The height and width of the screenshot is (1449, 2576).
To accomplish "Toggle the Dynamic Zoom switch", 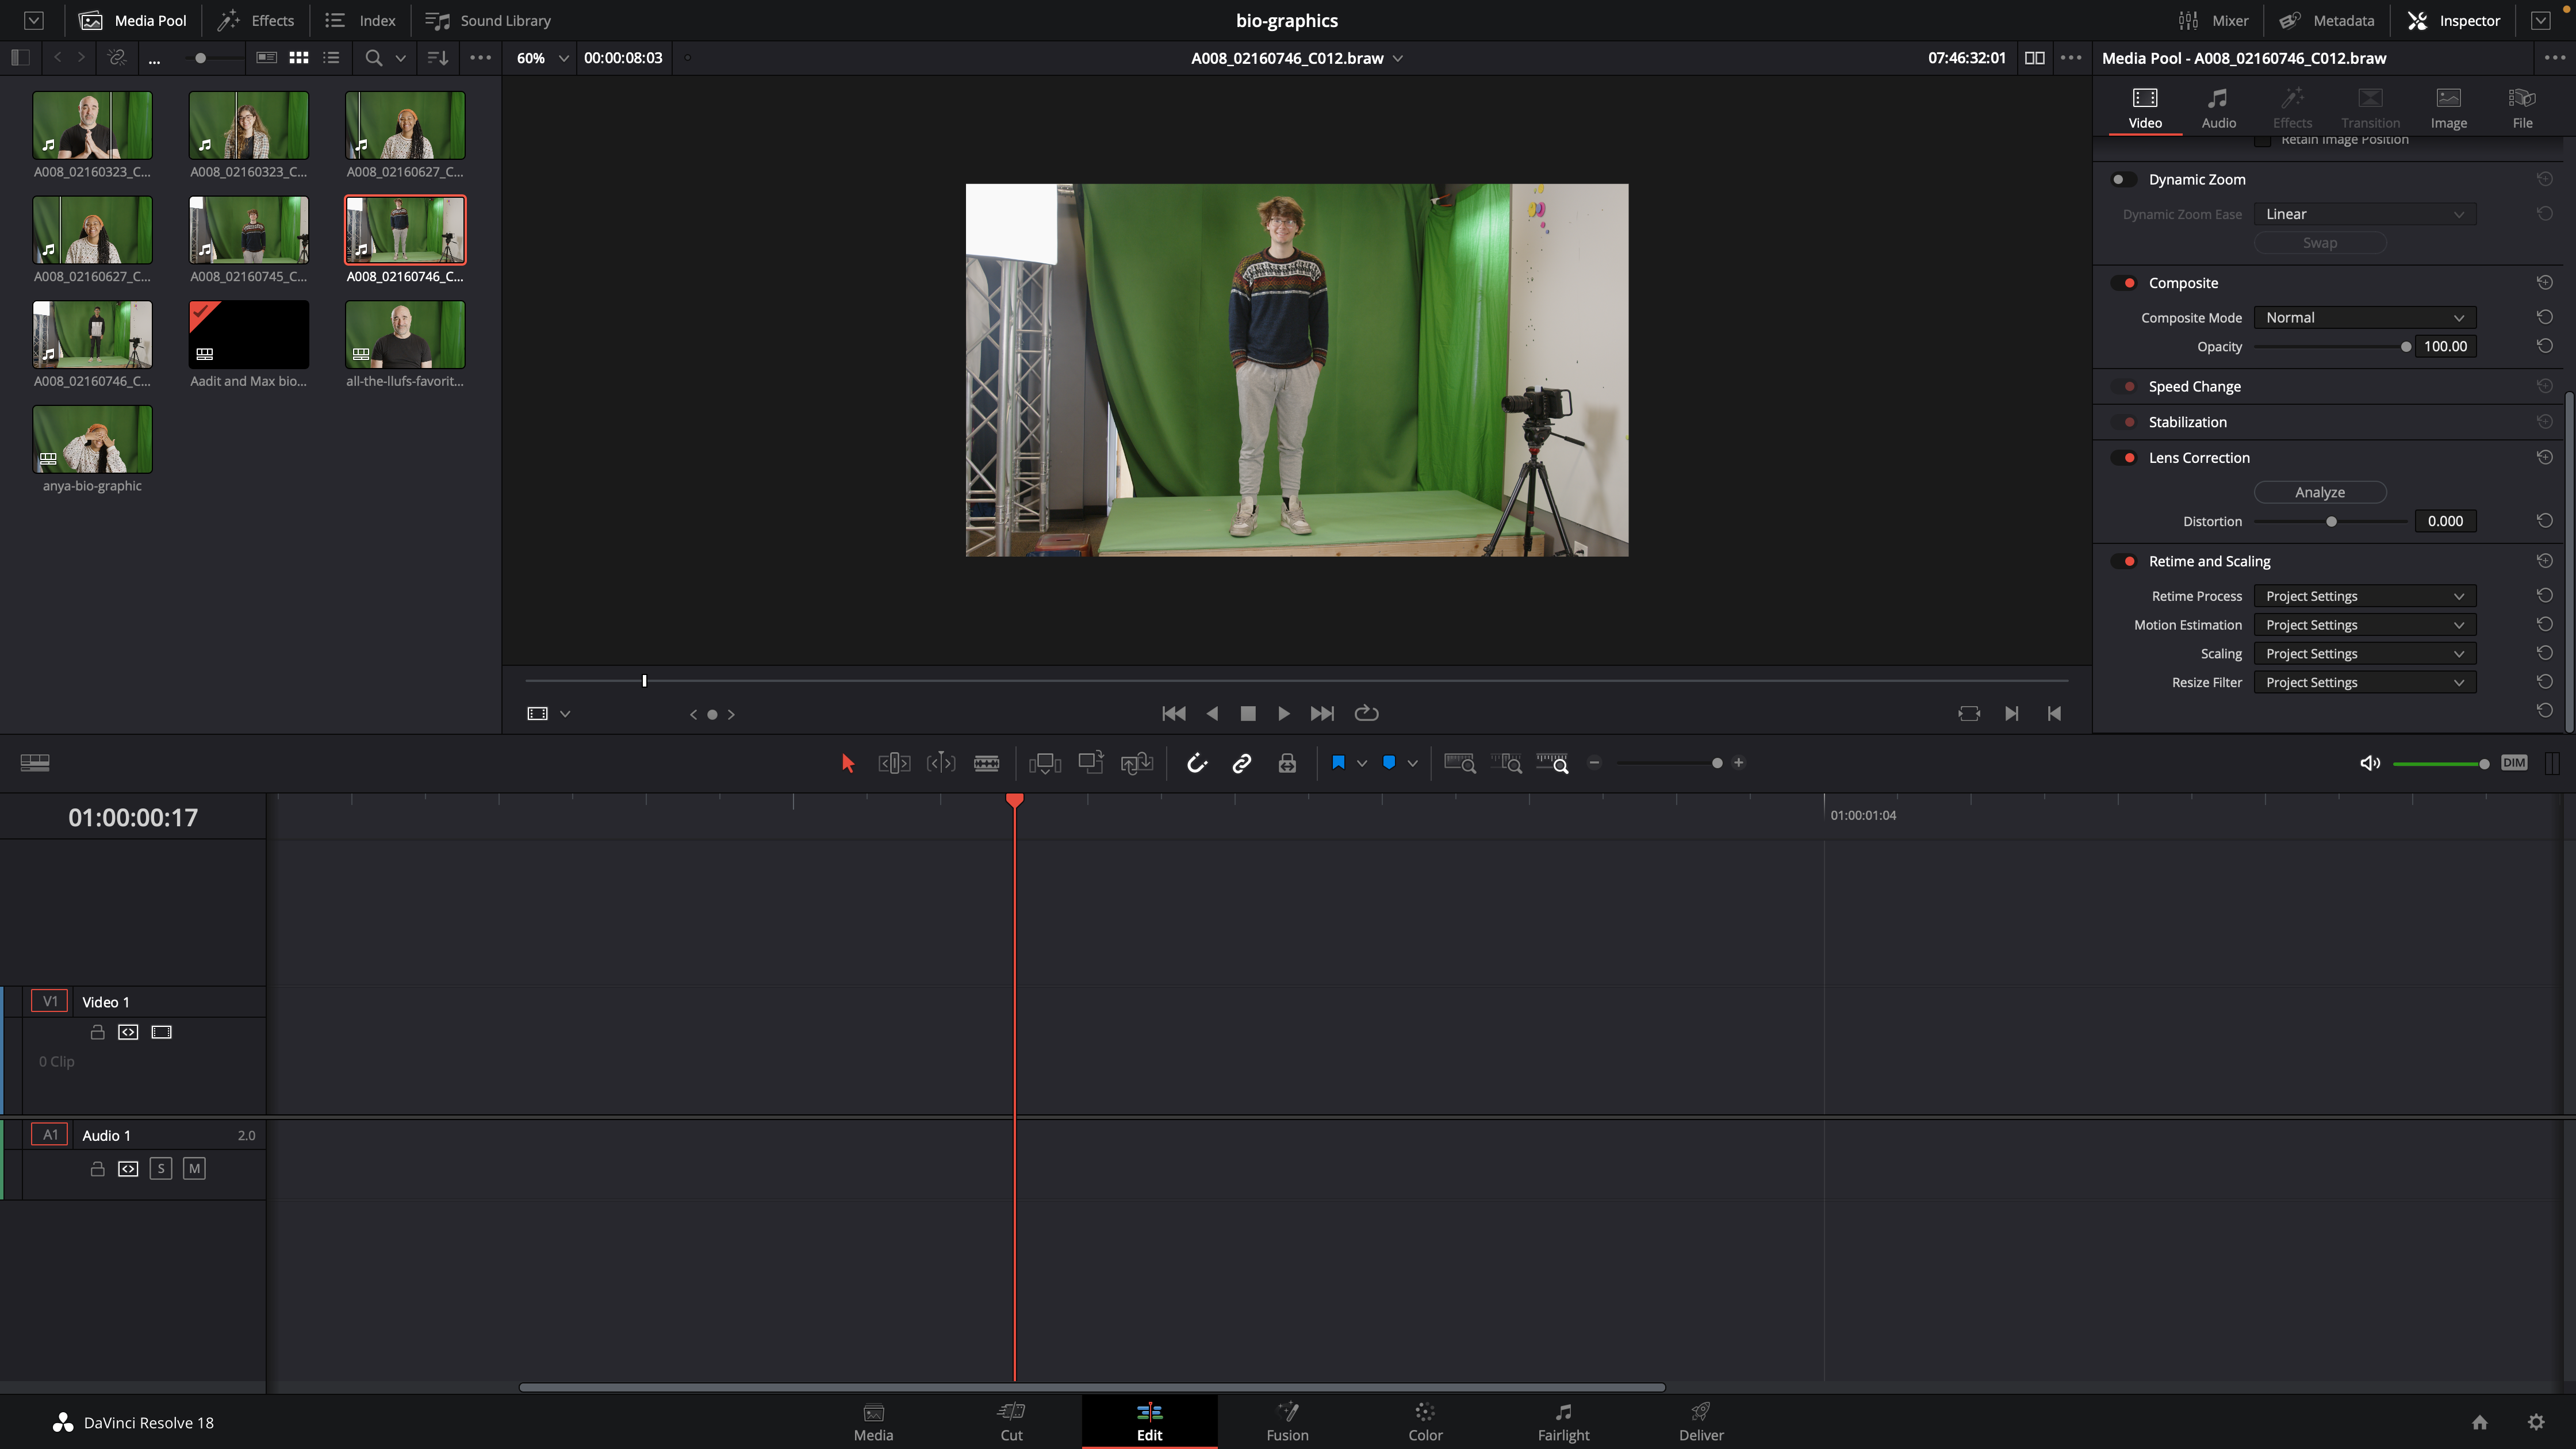I will pyautogui.click(x=2122, y=179).
